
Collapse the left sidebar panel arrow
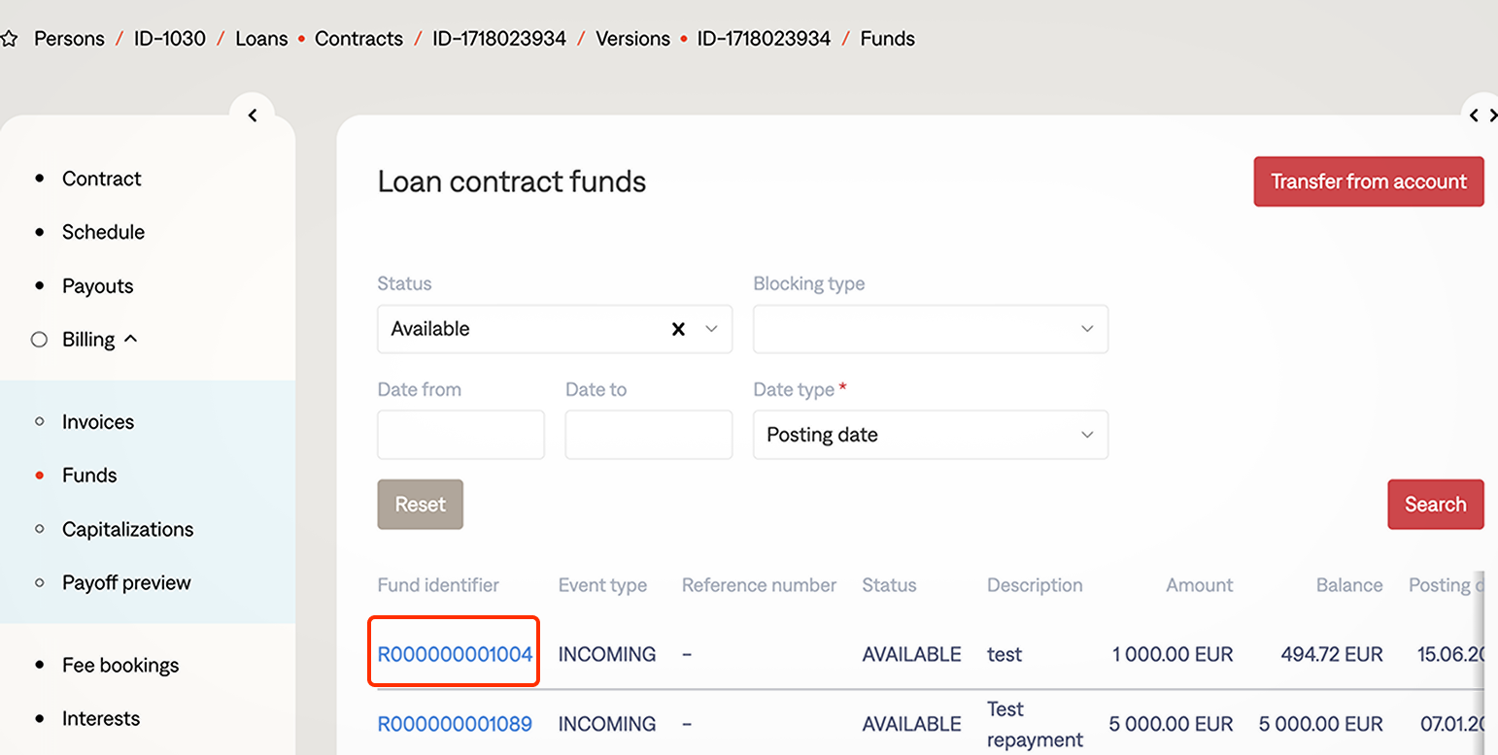pyautogui.click(x=253, y=115)
